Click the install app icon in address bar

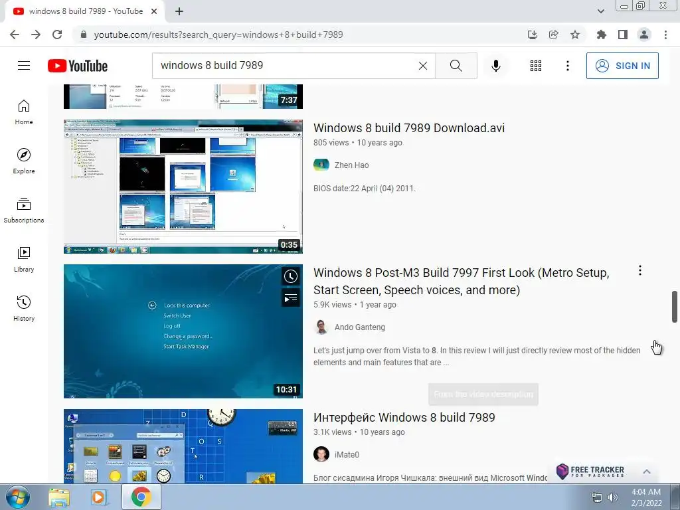point(532,35)
